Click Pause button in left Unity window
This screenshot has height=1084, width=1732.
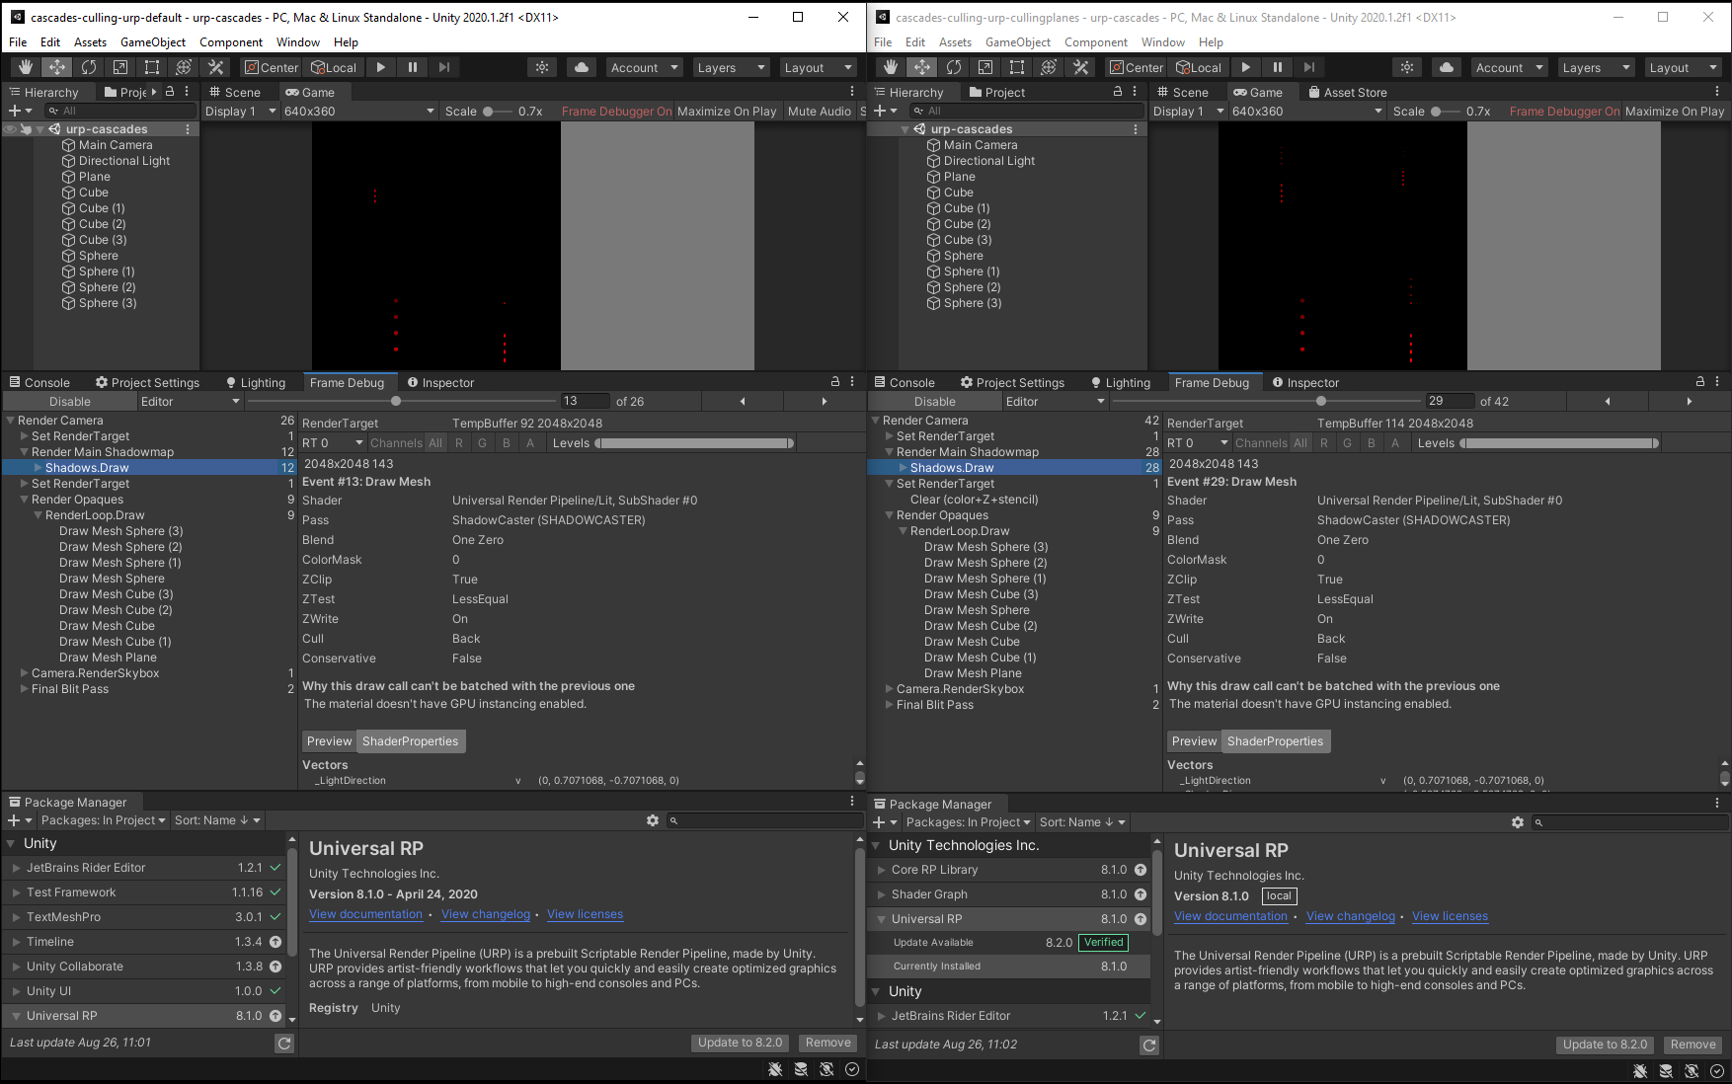[412, 67]
